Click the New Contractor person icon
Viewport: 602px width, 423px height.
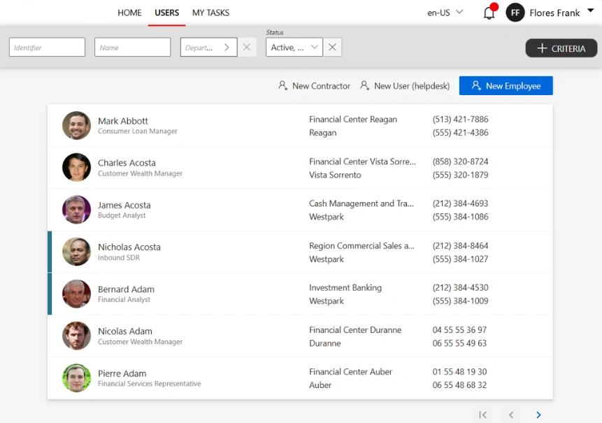click(282, 85)
